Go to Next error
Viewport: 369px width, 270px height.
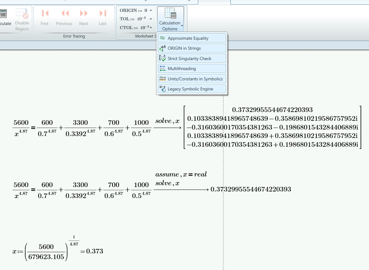(83, 13)
